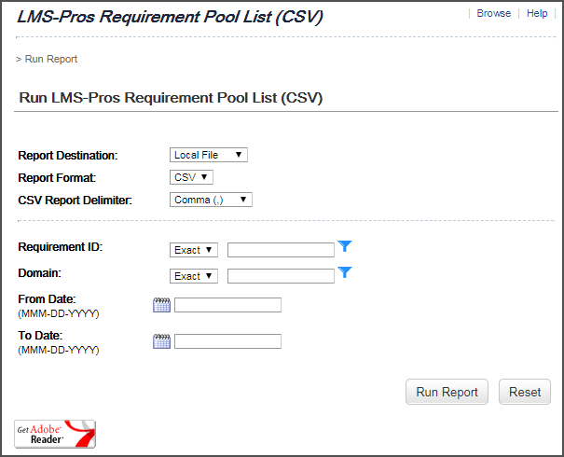Click the Browse link
The width and height of the screenshot is (564, 457).
tap(493, 14)
